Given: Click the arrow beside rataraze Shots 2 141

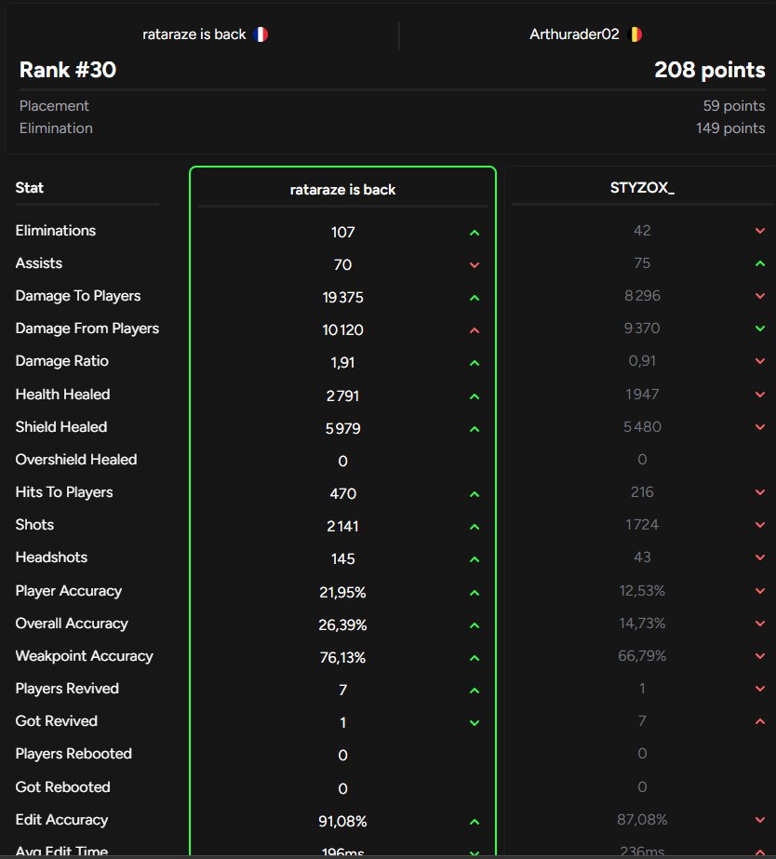Looking at the screenshot, I should [475, 527].
